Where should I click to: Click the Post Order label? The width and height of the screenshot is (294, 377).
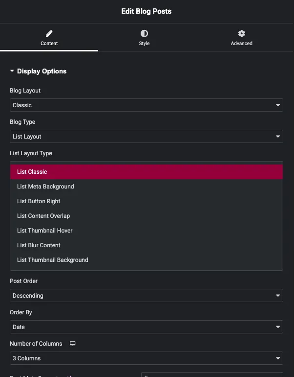coord(24,281)
